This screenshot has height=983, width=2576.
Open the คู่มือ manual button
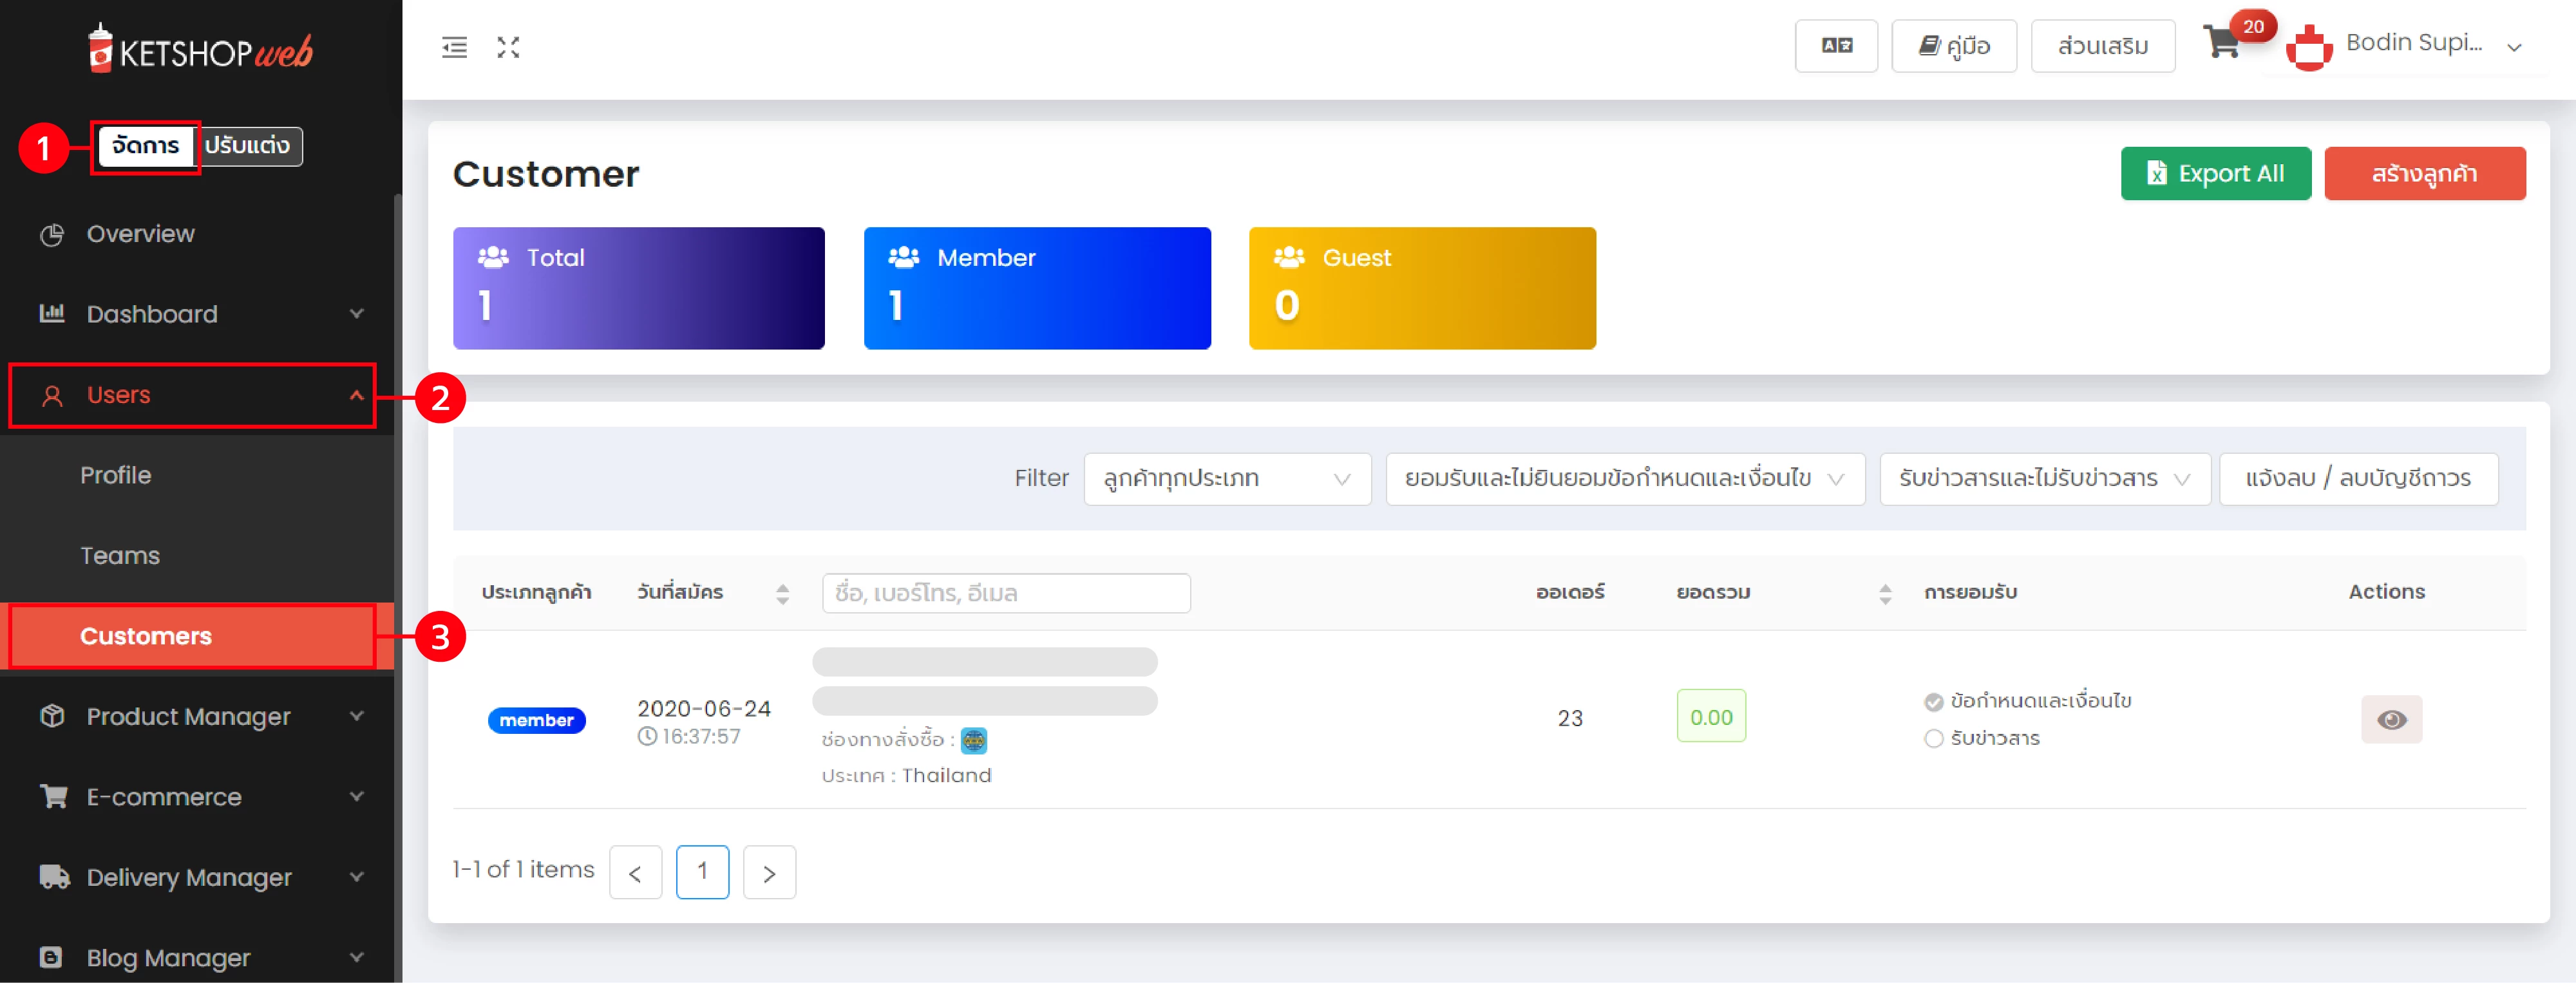1954,46
